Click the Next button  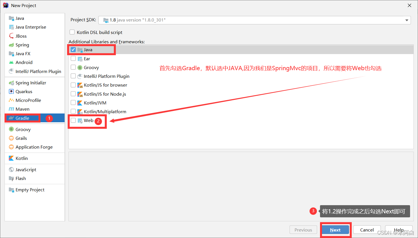pos(335,230)
